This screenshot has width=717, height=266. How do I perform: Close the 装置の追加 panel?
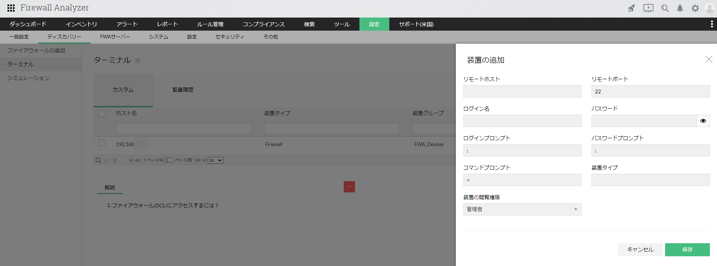(x=708, y=59)
